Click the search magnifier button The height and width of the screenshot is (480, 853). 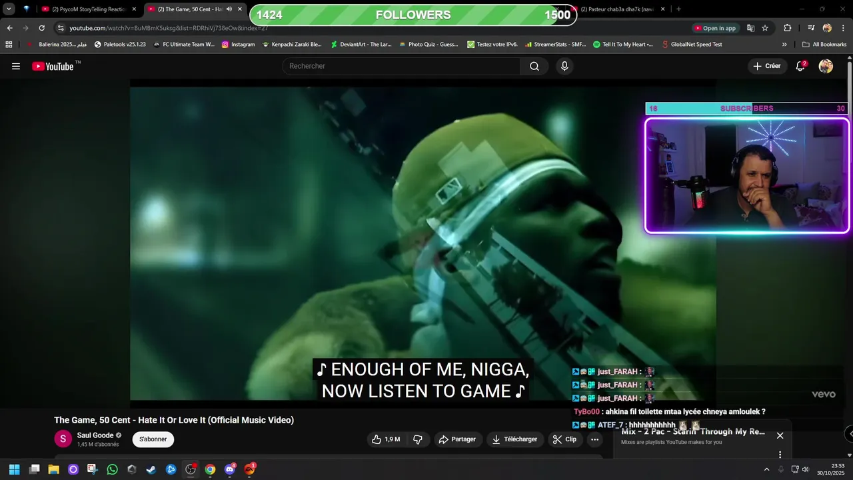(534, 66)
